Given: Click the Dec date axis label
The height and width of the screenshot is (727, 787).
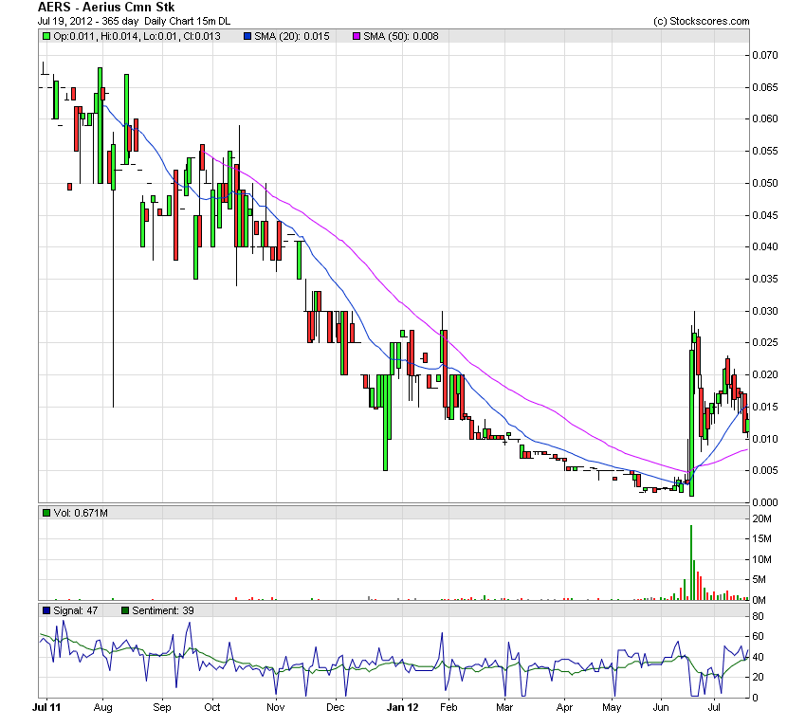Looking at the screenshot, I should pos(336,707).
